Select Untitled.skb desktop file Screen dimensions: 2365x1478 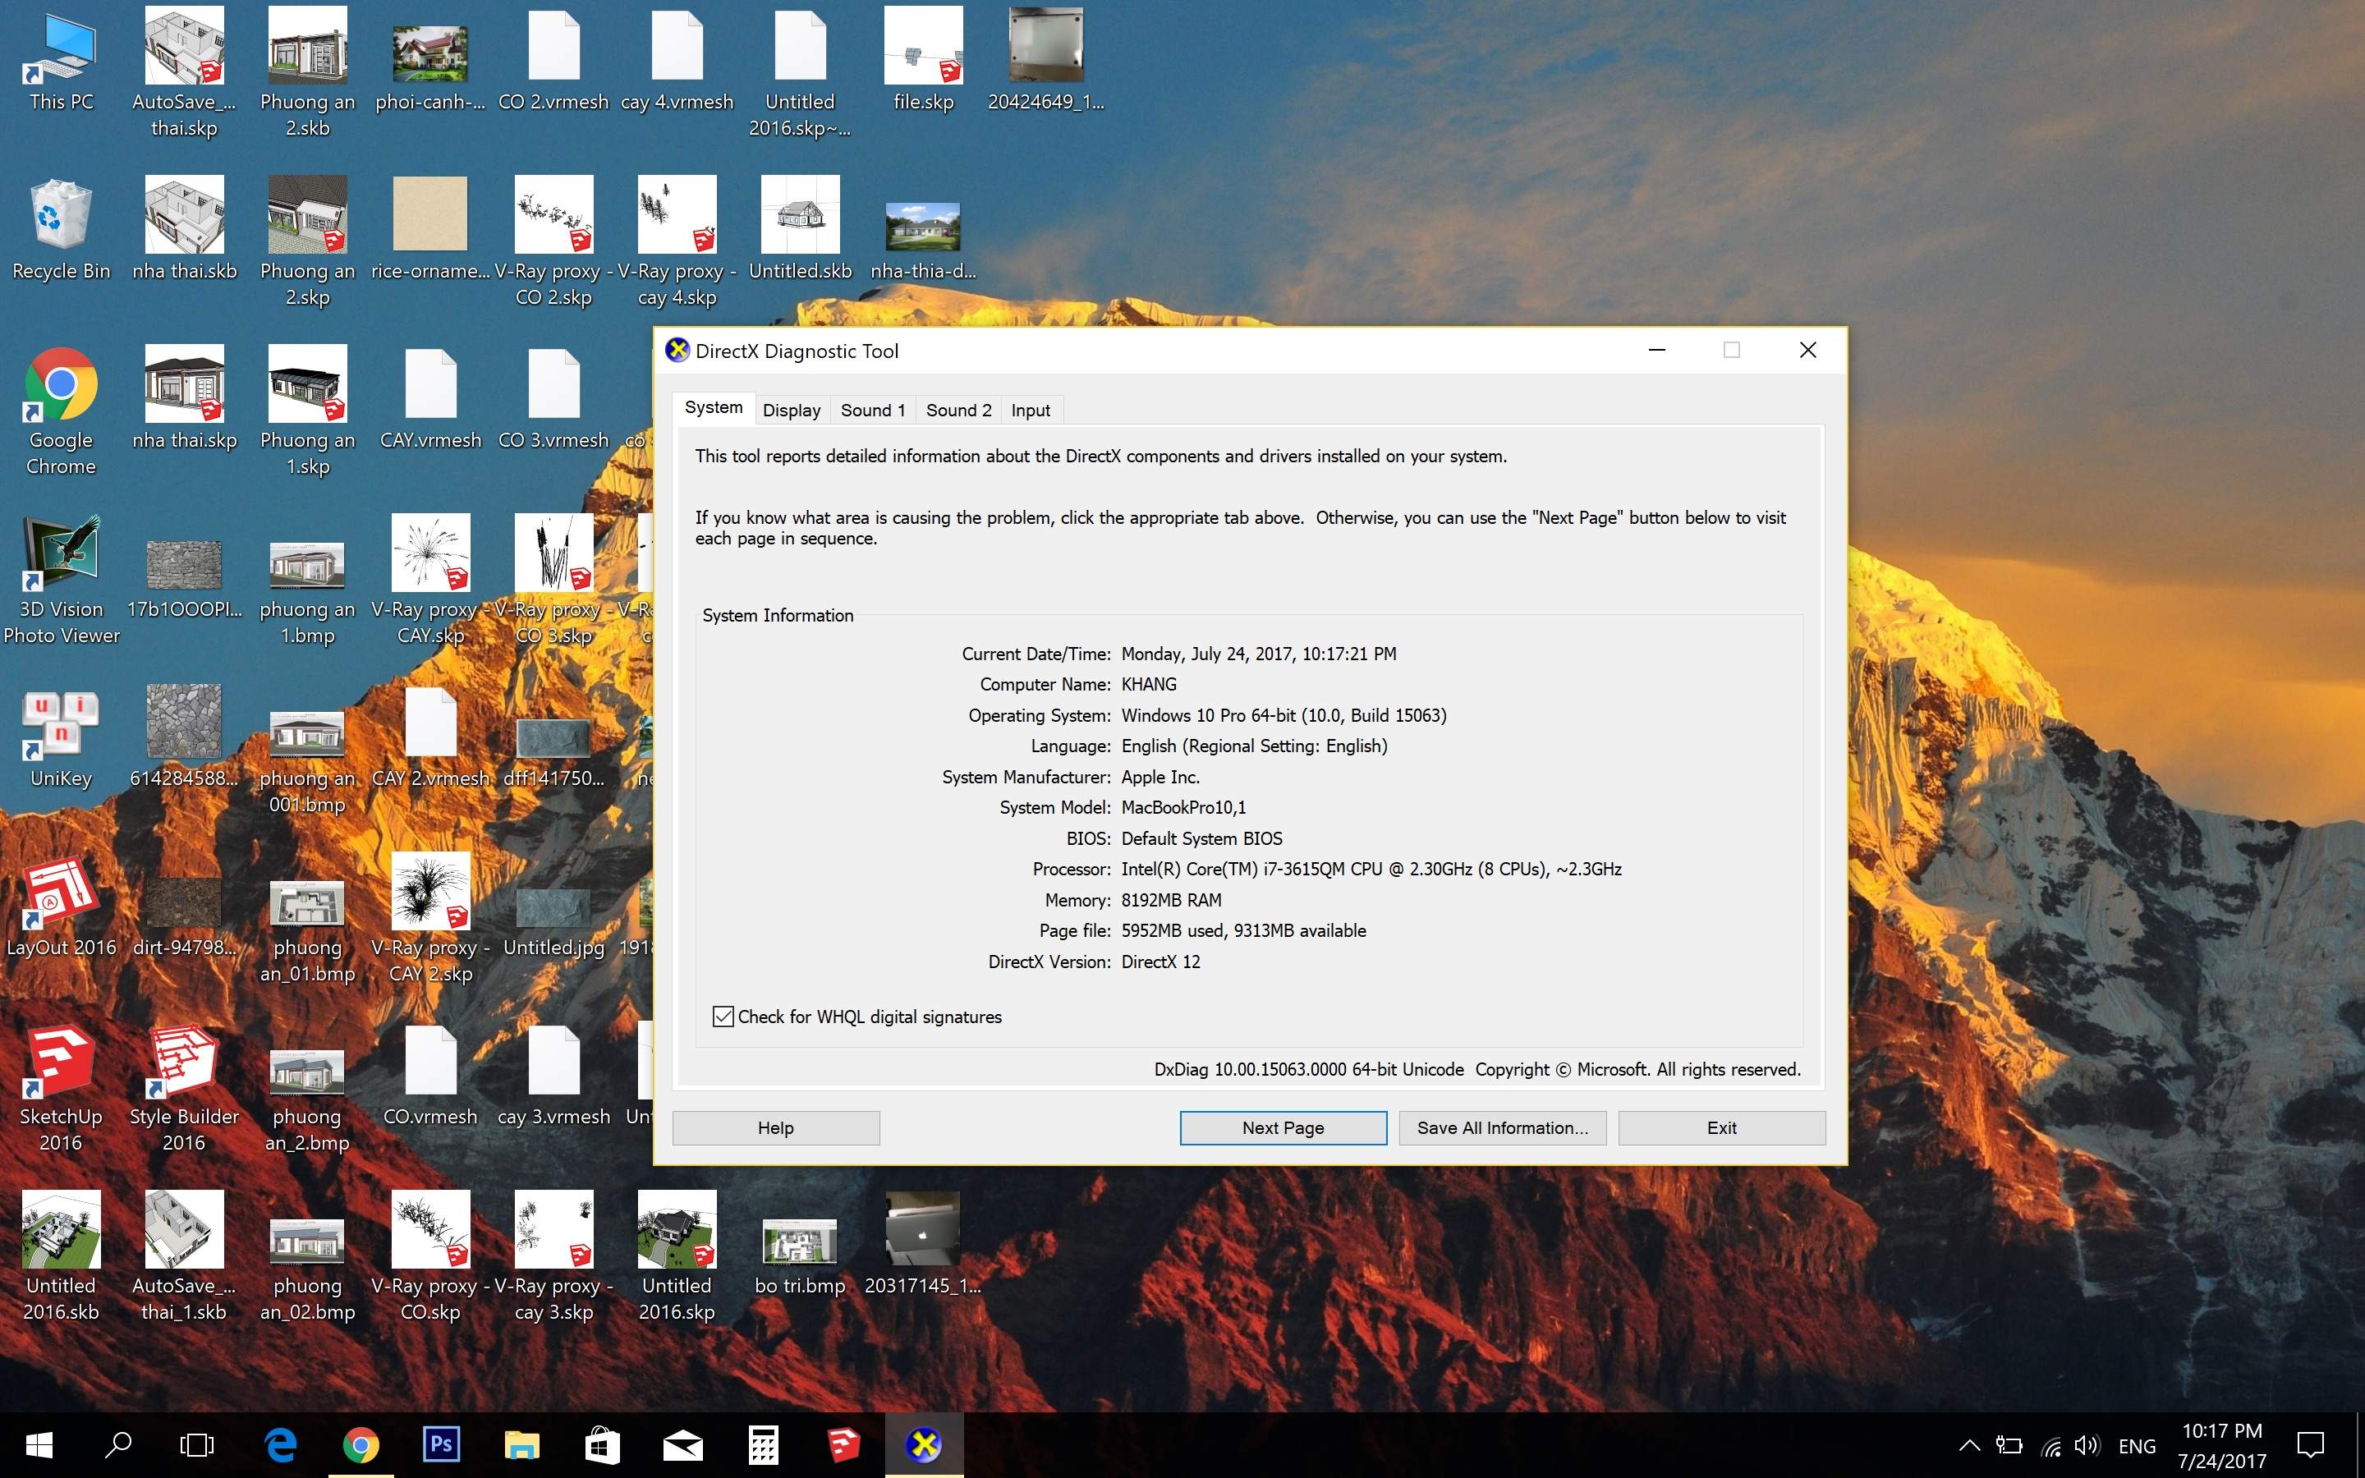(x=799, y=231)
